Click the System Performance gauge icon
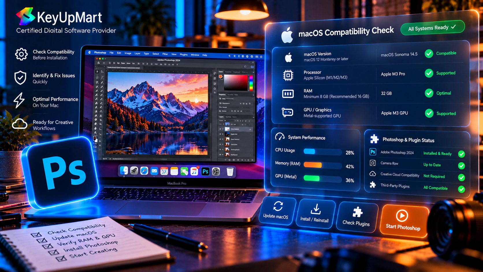This screenshot has height=272, width=483. click(280, 137)
